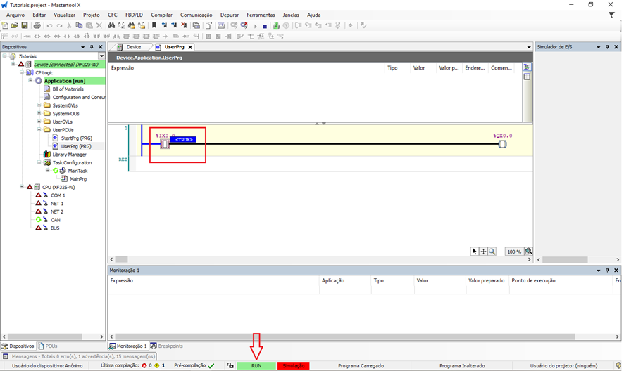Collapse the UserPOUs folder node
624x371 pixels.
click(x=39, y=130)
